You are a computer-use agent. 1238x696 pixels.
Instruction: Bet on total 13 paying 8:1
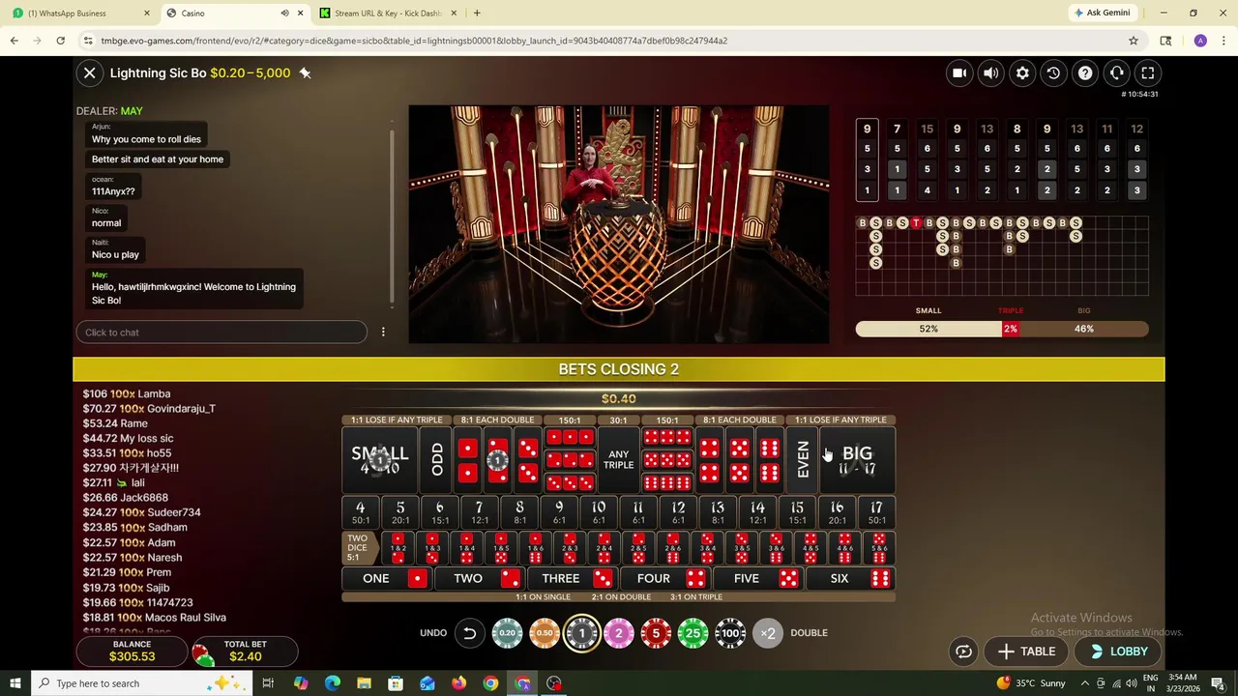[x=718, y=512]
